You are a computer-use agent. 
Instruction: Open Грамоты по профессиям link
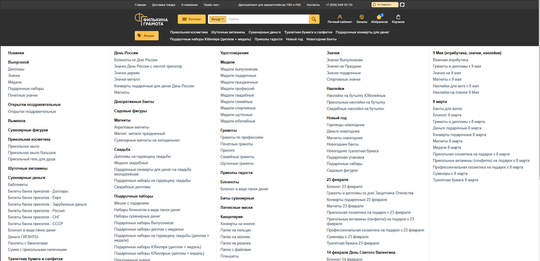click(242, 137)
